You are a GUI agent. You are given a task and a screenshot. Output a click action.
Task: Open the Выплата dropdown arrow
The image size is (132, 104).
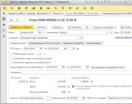tap(49, 98)
